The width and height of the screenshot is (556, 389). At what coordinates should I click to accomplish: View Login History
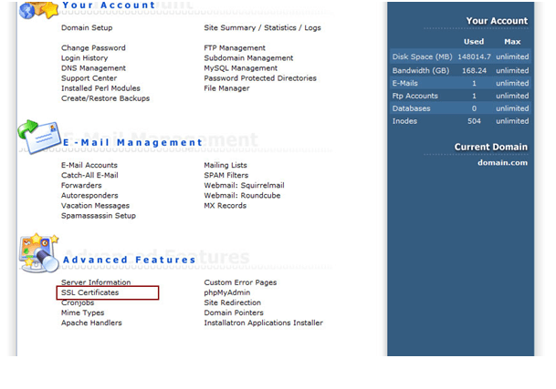tap(84, 58)
